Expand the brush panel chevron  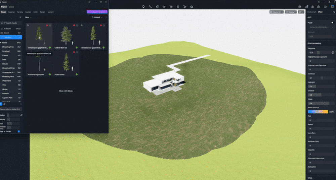coord(21,104)
